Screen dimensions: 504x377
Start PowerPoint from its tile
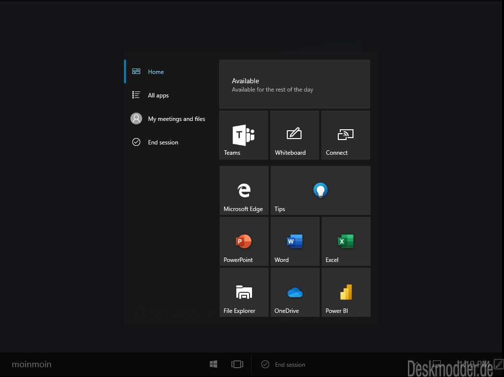click(x=244, y=241)
